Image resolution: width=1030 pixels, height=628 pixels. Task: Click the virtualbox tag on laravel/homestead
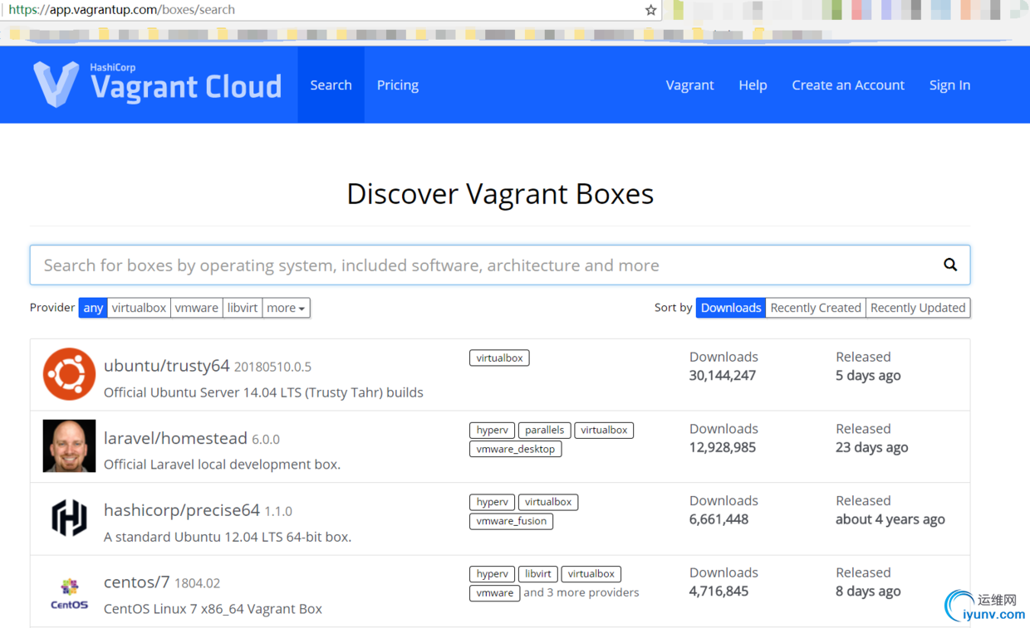point(604,430)
